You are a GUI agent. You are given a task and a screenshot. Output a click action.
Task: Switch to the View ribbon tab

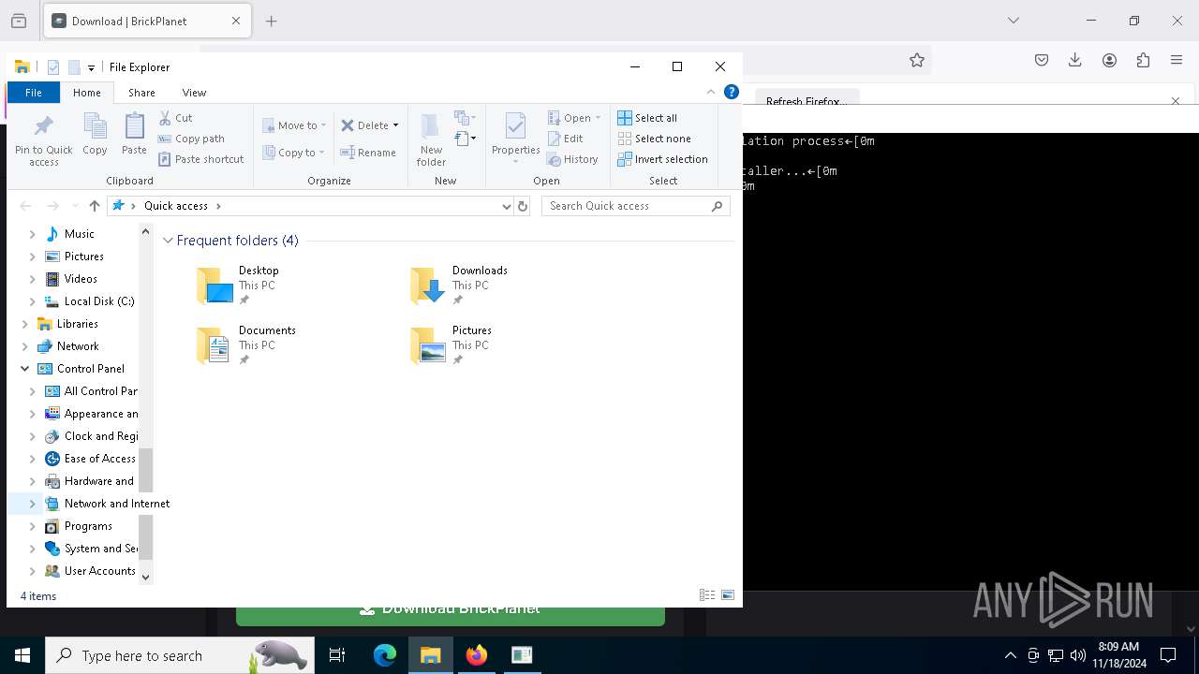tap(194, 93)
